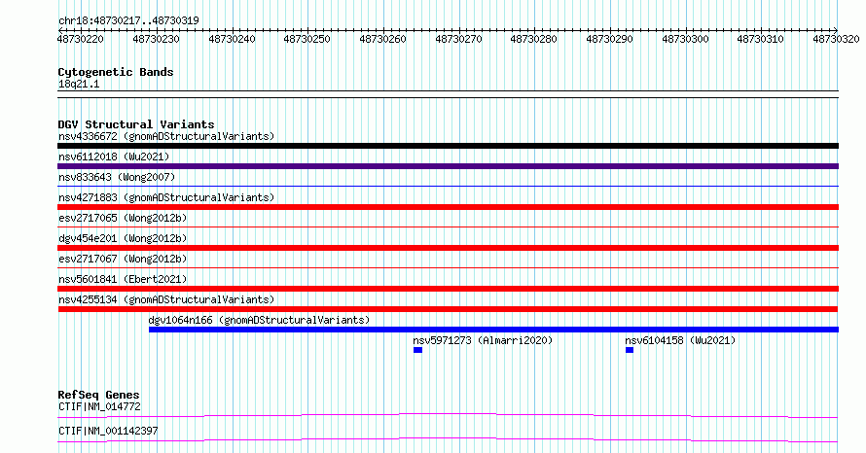Screen dimensions: 866x453
Task: Open the Cytogenetic Bands track heading
Action: pos(116,72)
